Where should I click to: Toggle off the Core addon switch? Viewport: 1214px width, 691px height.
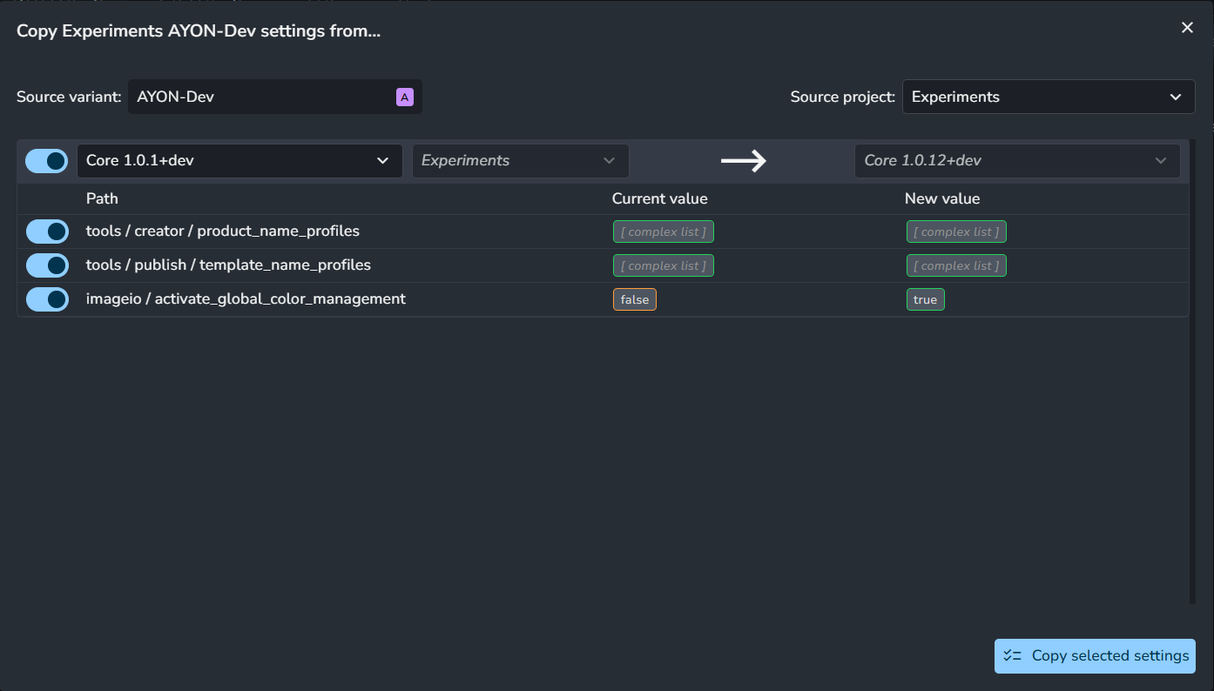(x=47, y=161)
